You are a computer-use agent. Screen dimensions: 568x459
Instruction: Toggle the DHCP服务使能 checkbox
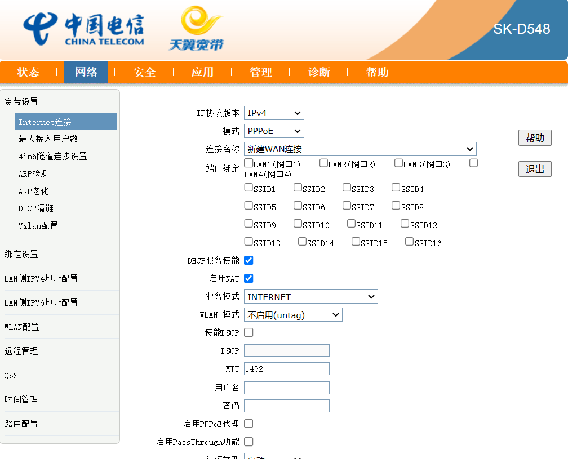(248, 260)
